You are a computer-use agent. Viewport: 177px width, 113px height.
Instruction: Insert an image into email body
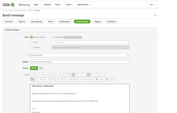(x=62, y=79)
